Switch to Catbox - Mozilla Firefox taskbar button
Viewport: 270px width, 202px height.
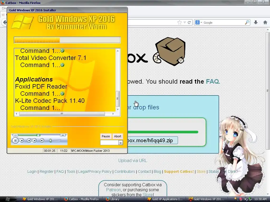tap(82, 199)
